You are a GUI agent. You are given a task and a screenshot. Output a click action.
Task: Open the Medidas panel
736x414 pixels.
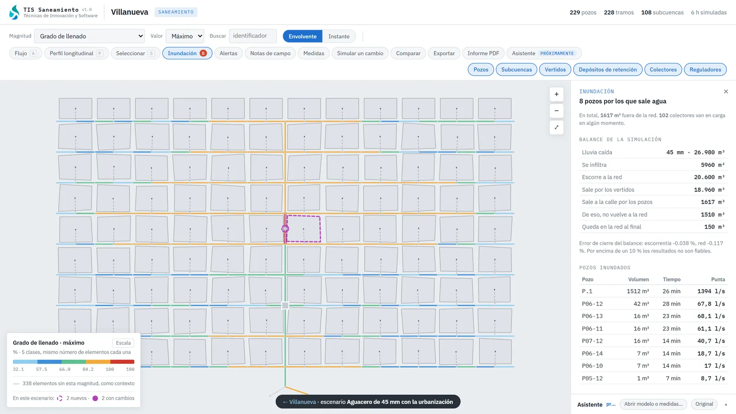click(314, 53)
